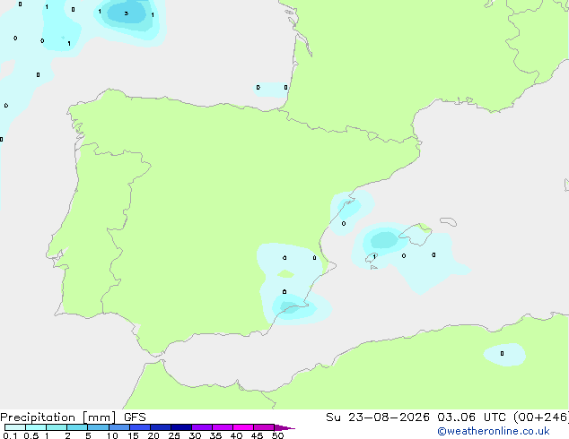
Task: Select the 5 to 10 mm legend swatch
Action: coord(99,427)
